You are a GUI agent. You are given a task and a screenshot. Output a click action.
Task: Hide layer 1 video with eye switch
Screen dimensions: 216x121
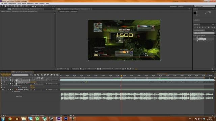pos(1,80)
